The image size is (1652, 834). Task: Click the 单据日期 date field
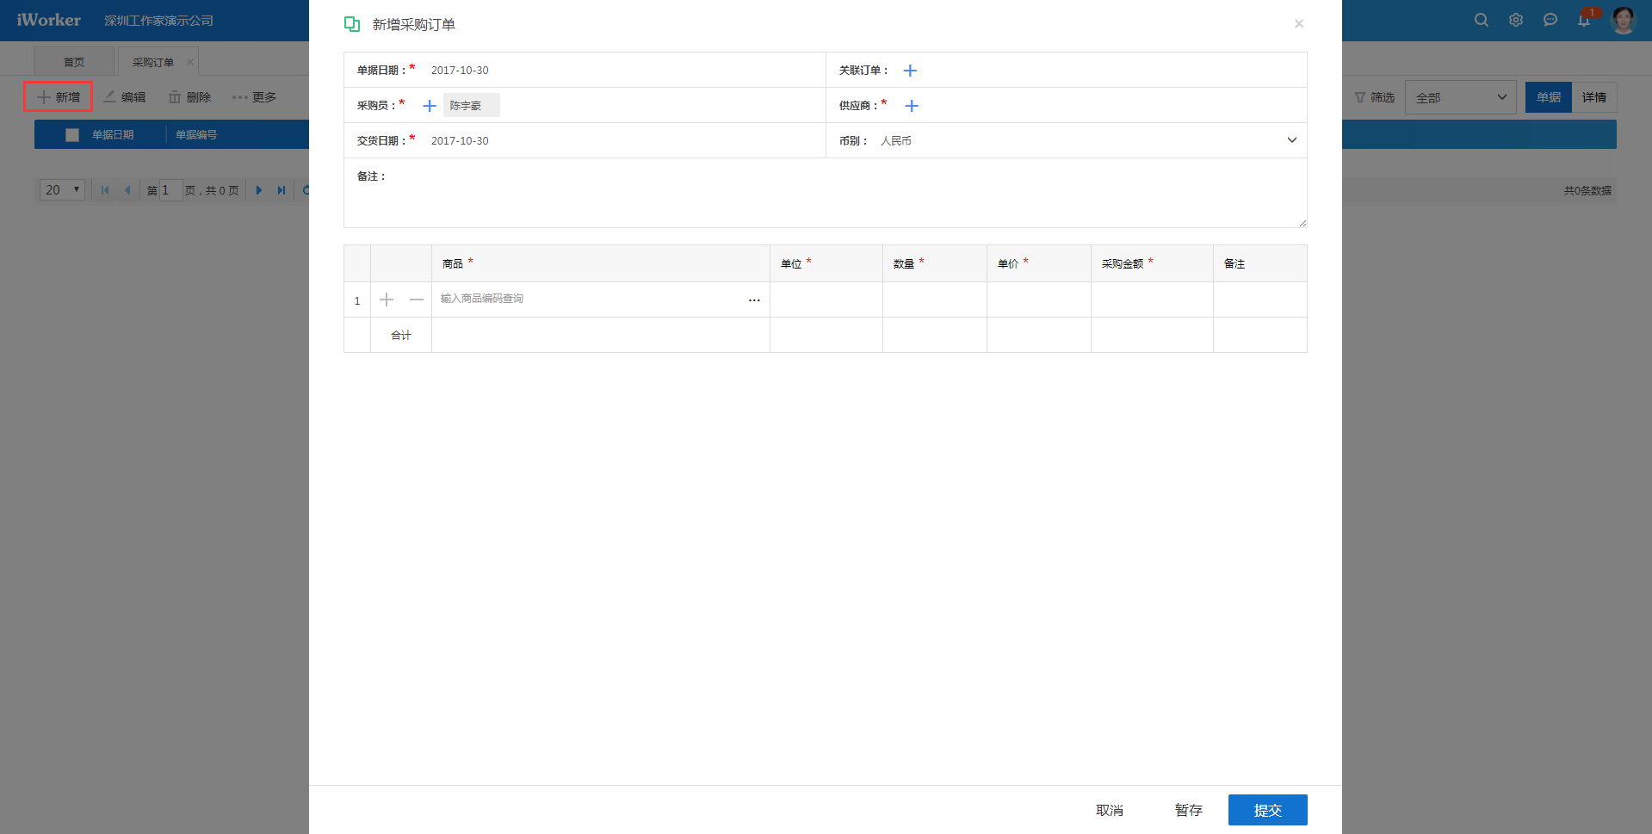point(624,71)
